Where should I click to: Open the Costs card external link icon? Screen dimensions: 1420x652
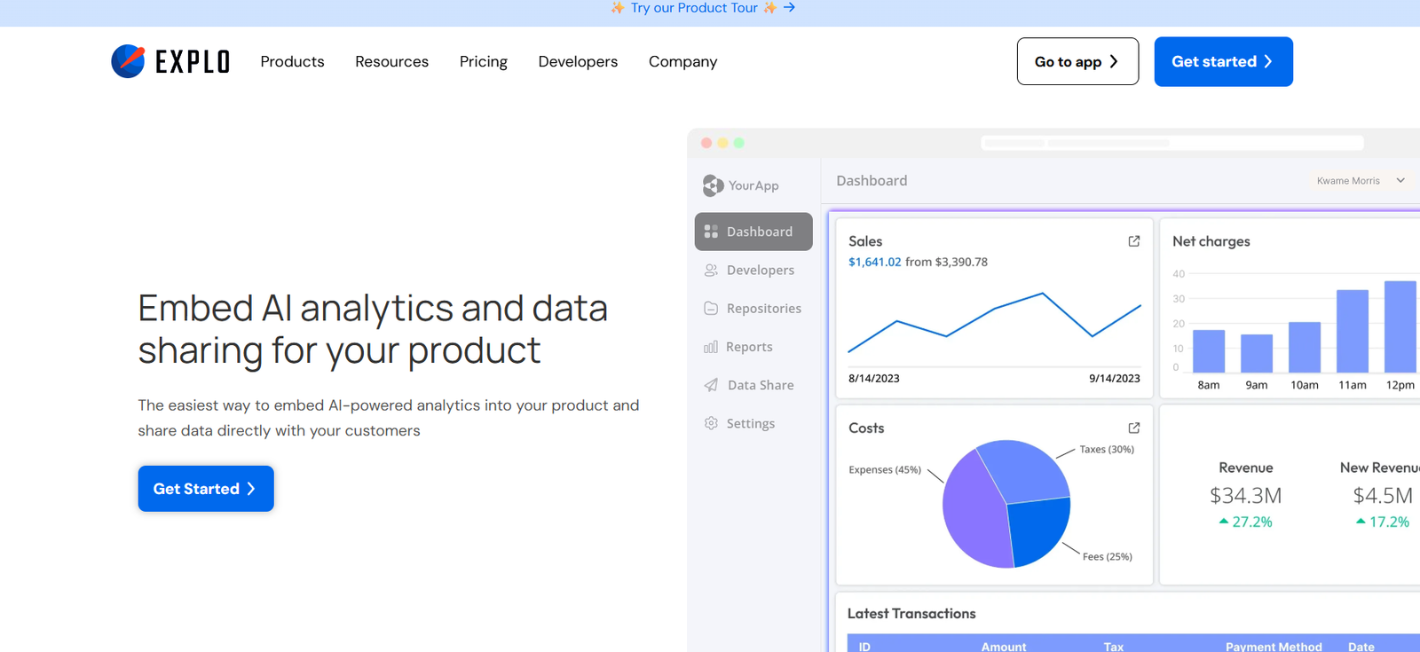(x=1133, y=428)
